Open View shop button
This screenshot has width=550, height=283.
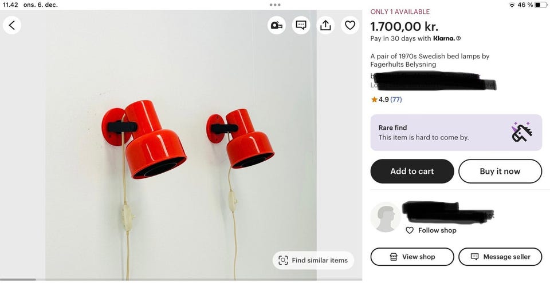pos(412,257)
